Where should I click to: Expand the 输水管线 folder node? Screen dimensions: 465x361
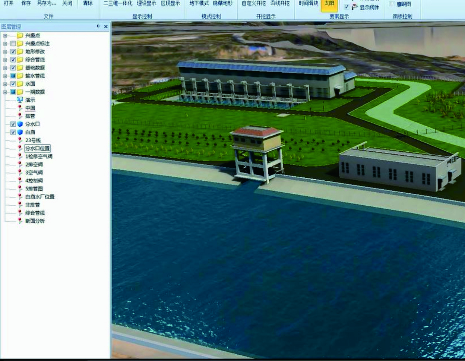click(5, 76)
